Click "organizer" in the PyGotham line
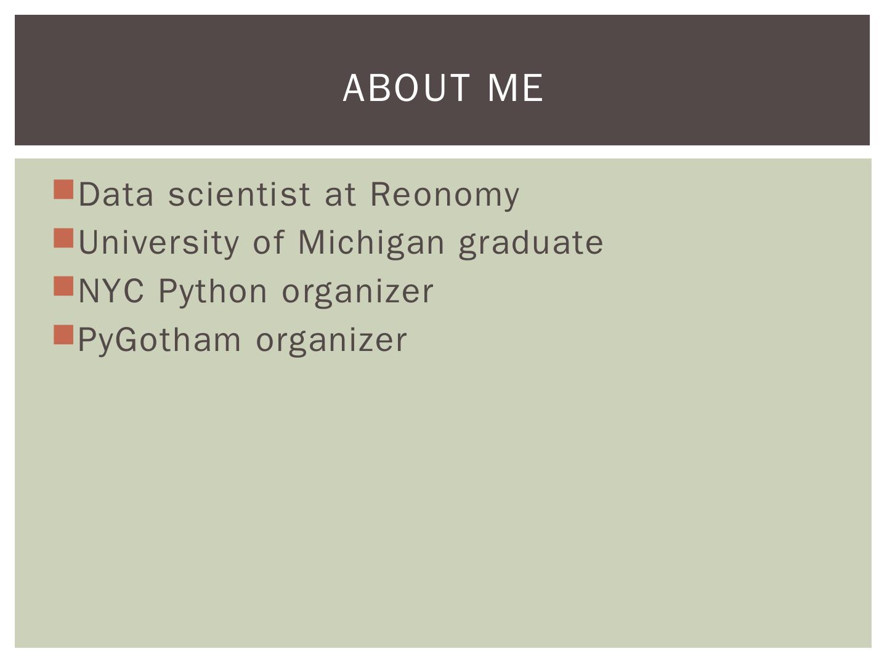887x665 pixels. pos(331,341)
